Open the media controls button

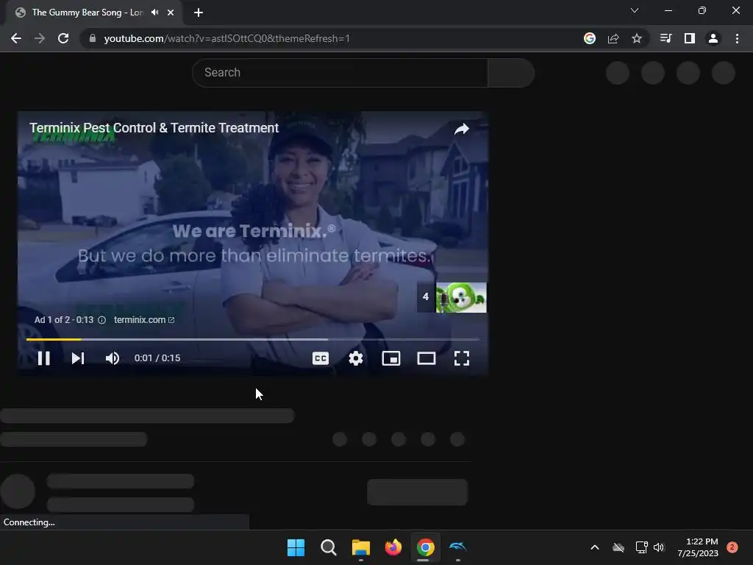pyautogui.click(x=665, y=38)
